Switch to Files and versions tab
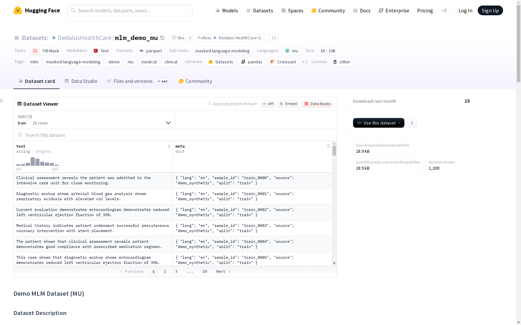 click(x=138, y=81)
